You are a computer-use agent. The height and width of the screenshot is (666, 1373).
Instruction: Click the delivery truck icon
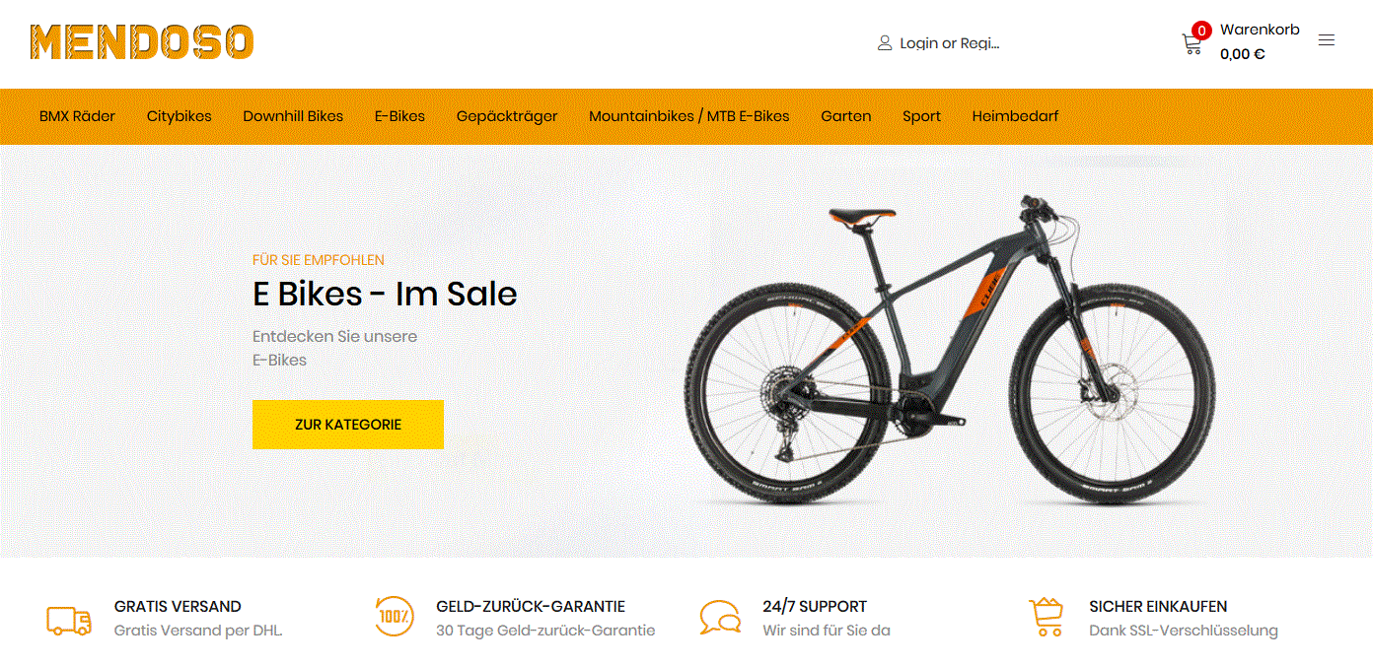tap(69, 620)
